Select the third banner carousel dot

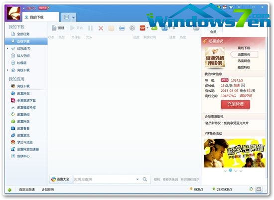pos(236,170)
